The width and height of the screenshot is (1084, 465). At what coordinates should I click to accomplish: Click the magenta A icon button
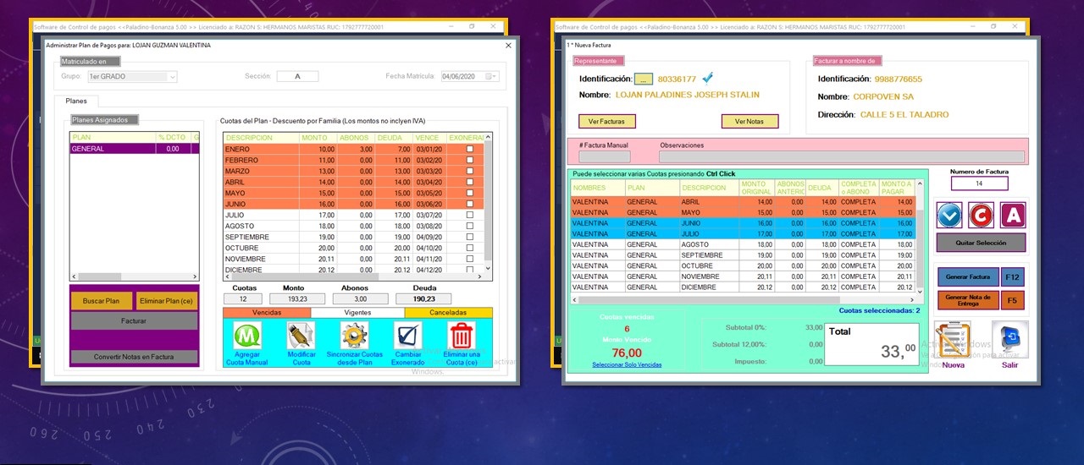[1012, 216]
